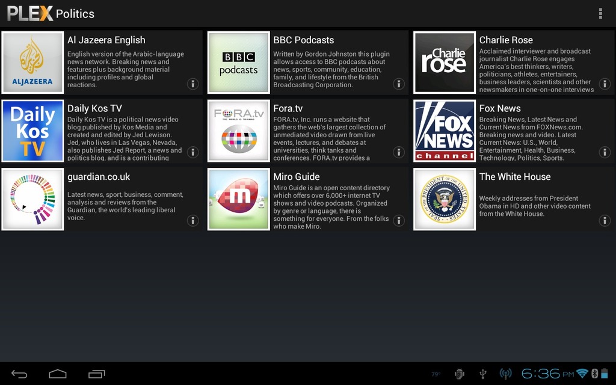Show info for BBC Podcasts
Viewport: 616px width, 385px height.
[x=398, y=84]
